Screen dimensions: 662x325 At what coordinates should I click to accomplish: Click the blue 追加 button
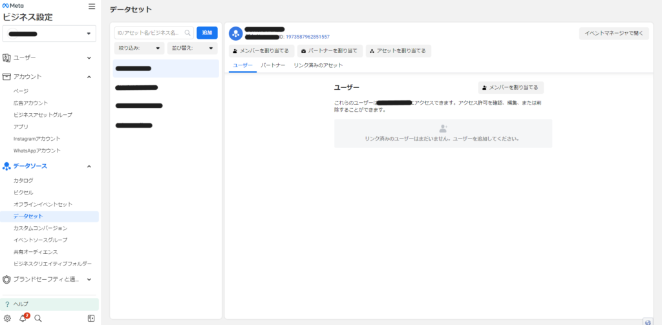207,32
